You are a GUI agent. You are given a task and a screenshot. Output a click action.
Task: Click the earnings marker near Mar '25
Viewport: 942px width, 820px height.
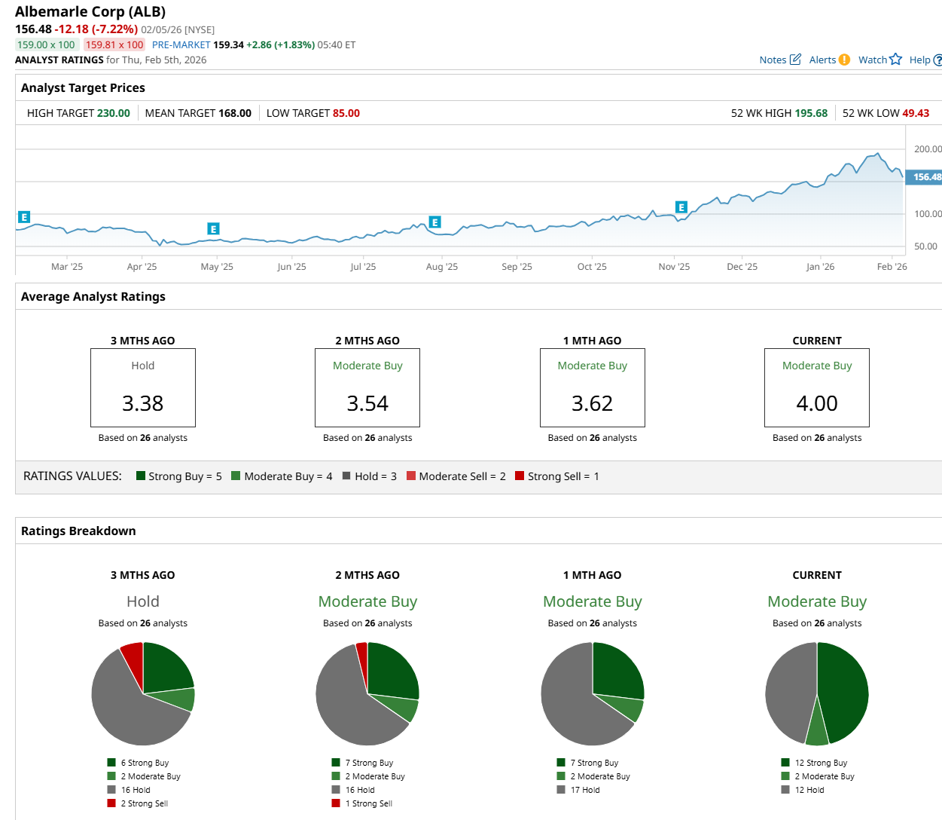tap(24, 217)
